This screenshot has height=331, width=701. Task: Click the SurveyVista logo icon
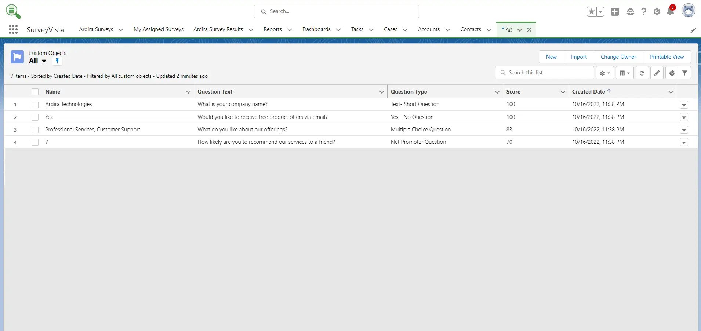(x=13, y=11)
